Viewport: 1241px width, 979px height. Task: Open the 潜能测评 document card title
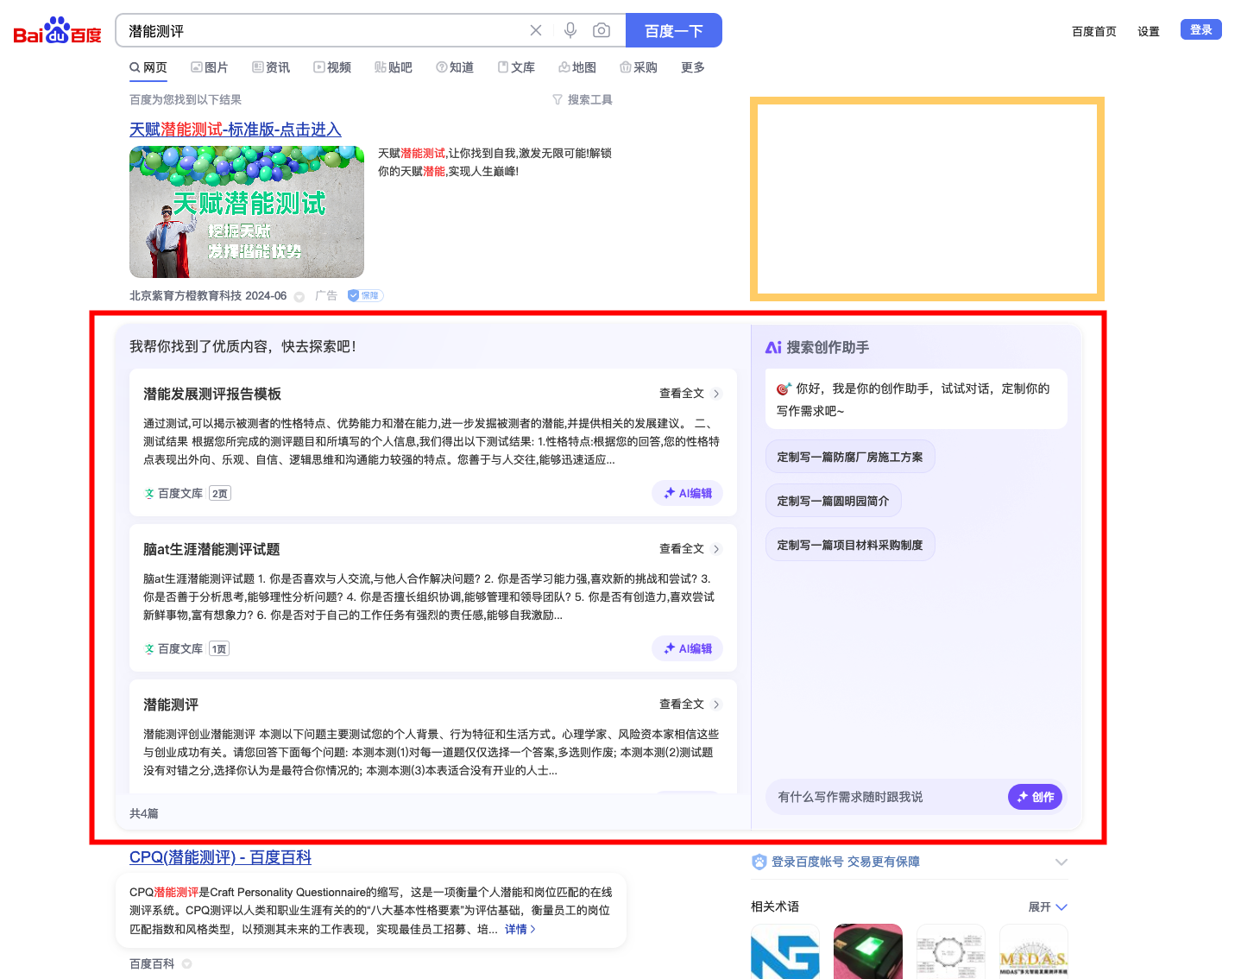[x=171, y=704]
